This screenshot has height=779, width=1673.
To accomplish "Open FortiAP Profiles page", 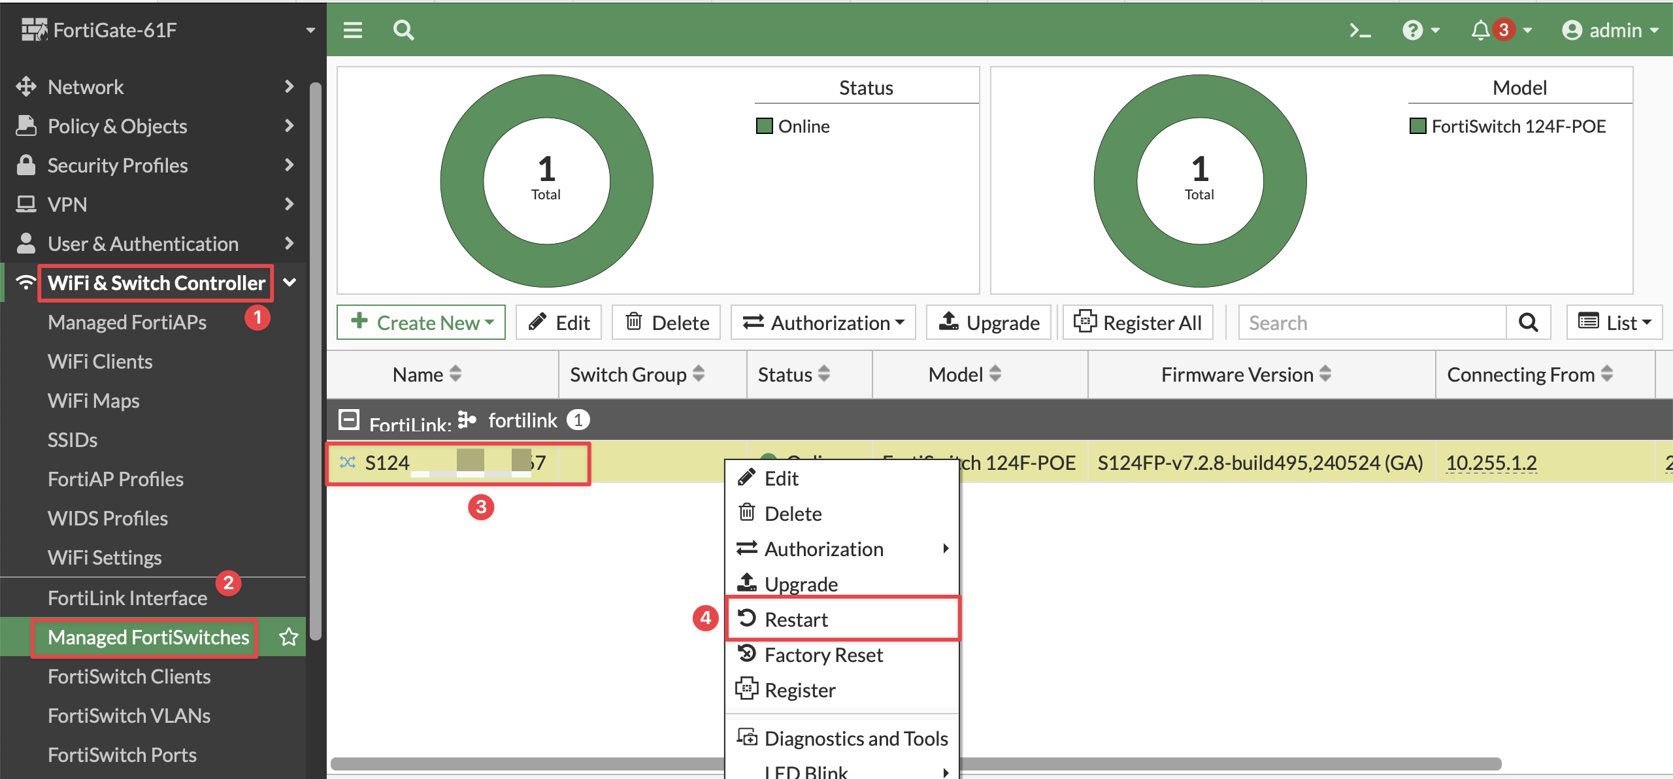I will coord(116,479).
